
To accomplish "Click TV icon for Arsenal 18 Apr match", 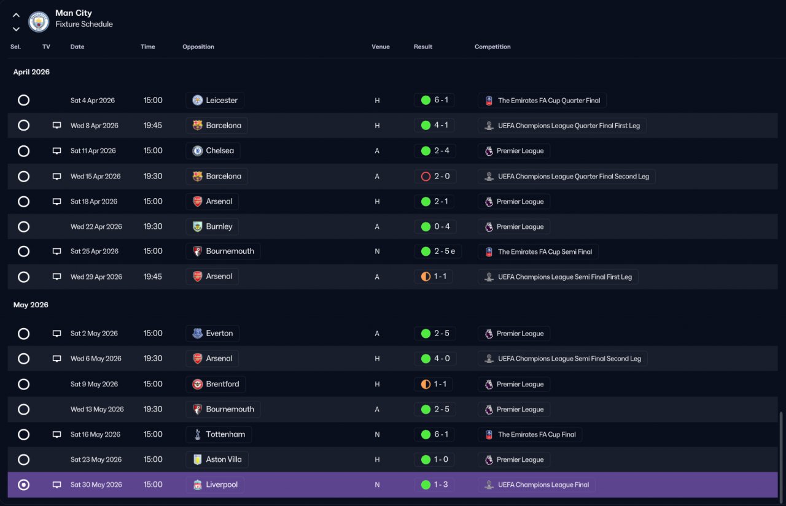I will click(x=56, y=201).
